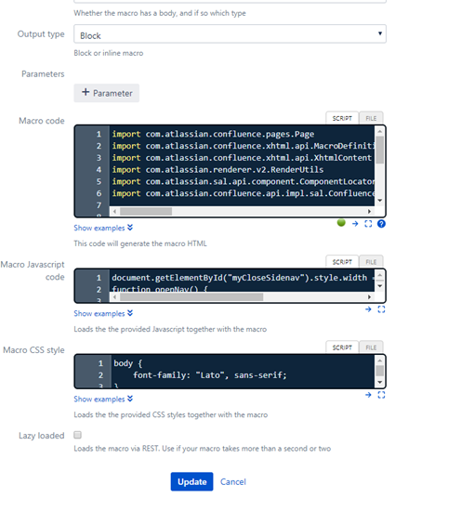
Task: Add a new Parameter
Action: pos(107,93)
